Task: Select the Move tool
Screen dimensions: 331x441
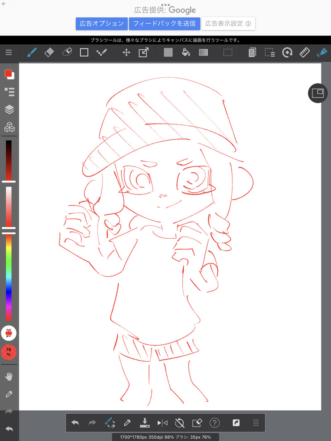Action: (x=126, y=53)
